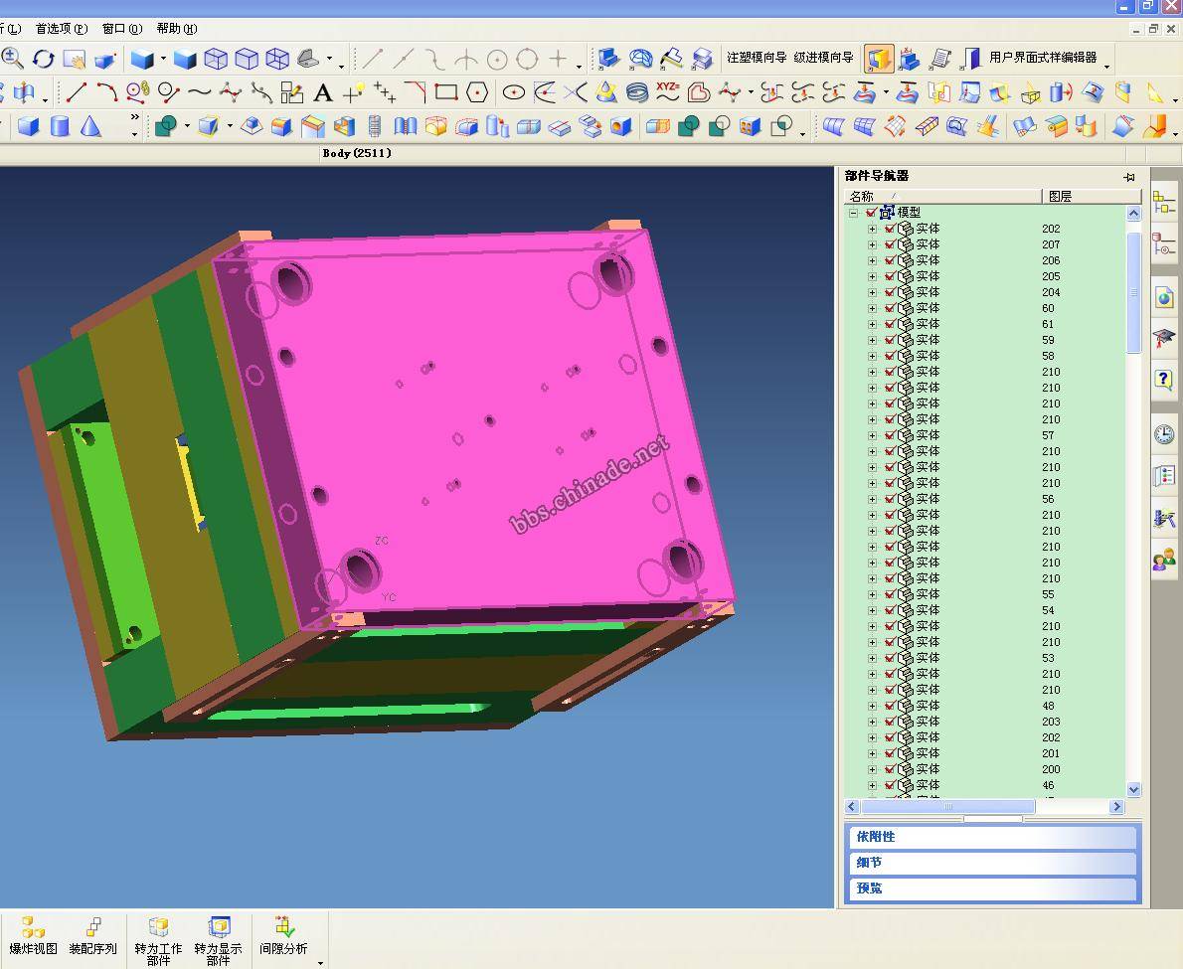The width and height of the screenshot is (1183, 969).
Task: Click the Ellipse curve tool
Action: click(514, 92)
